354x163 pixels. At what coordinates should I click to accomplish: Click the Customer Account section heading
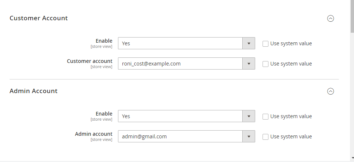(x=39, y=18)
